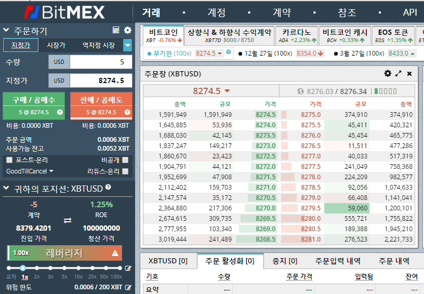Image resolution: width=424 pixels, height=294 pixels.
Task: Open the 참조 references menu
Action: click(x=347, y=12)
